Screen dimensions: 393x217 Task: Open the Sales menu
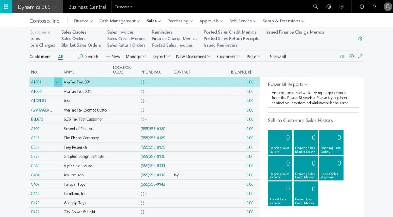[153, 21]
